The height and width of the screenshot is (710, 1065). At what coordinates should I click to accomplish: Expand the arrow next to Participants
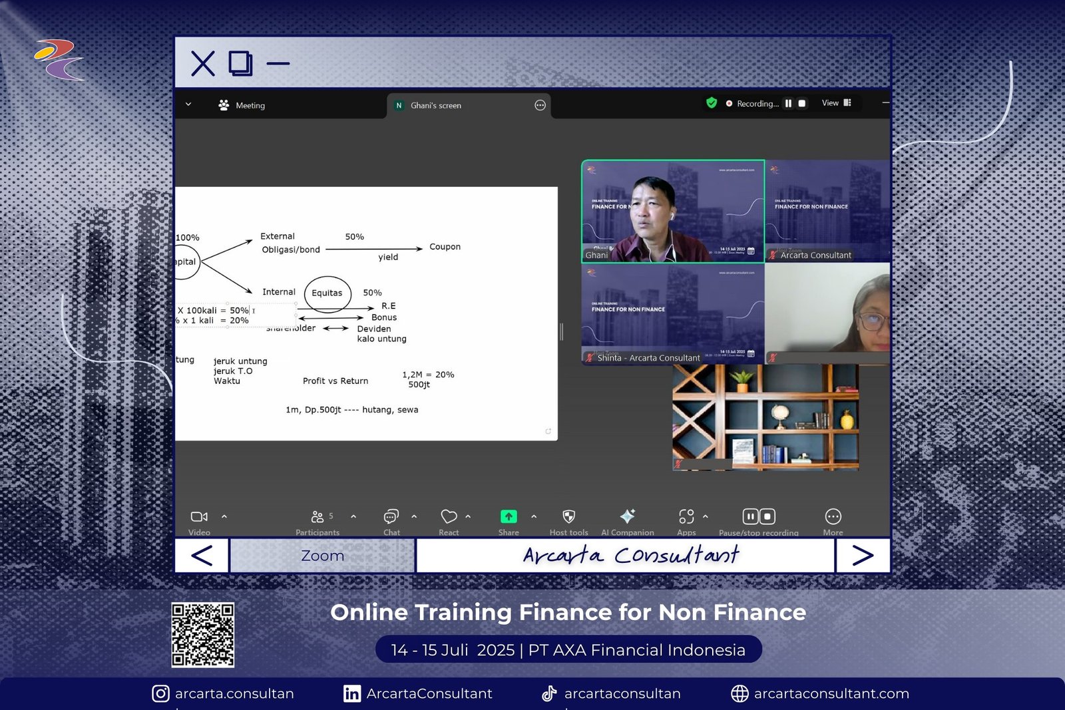[x=353, y=516]
